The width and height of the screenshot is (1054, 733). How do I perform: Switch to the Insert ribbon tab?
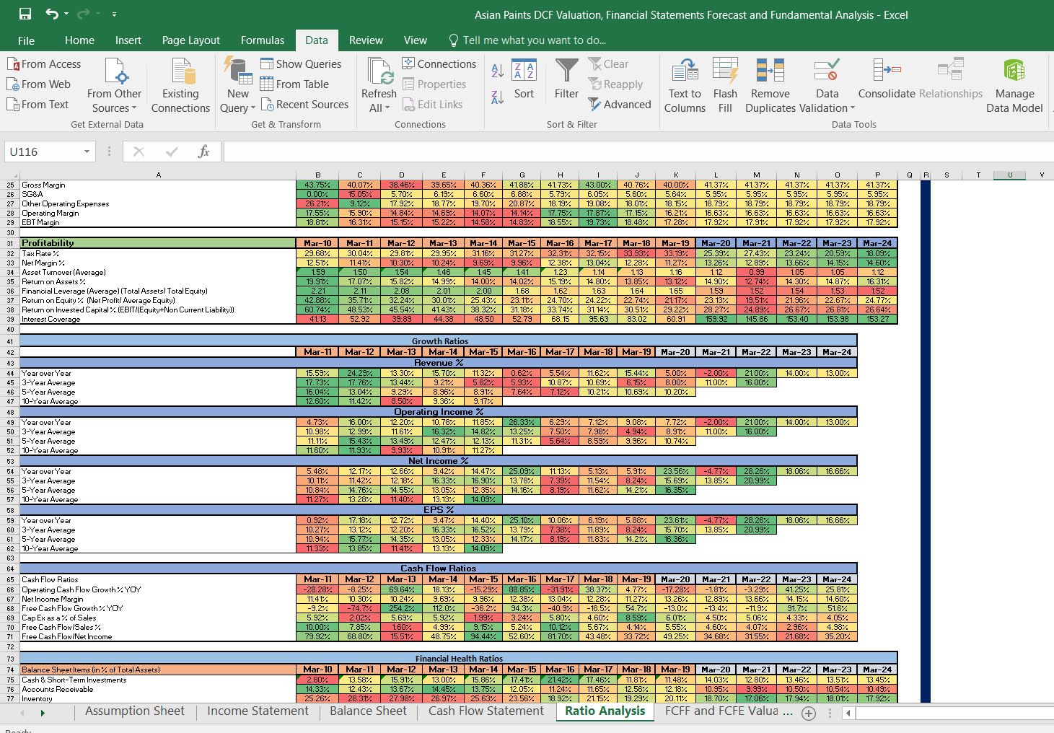tap(128, 40)
